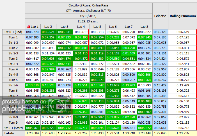
Task: Click Eclectic total 1:22.045
Action: [x=160, y=133]
